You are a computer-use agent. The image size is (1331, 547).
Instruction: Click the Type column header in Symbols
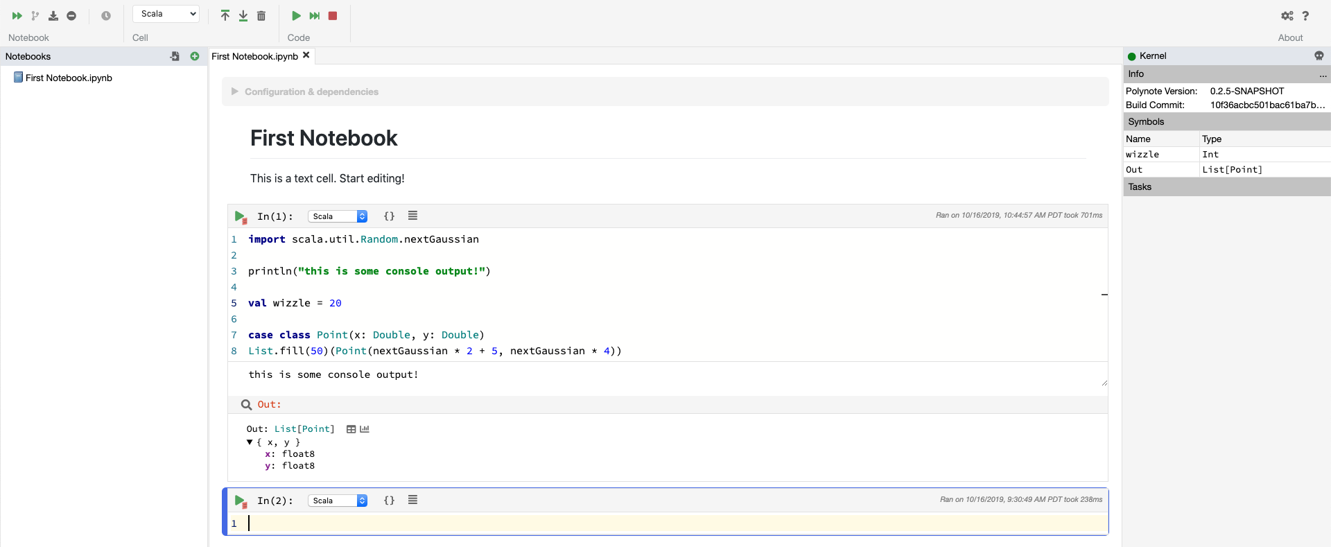click(1212, 139)
